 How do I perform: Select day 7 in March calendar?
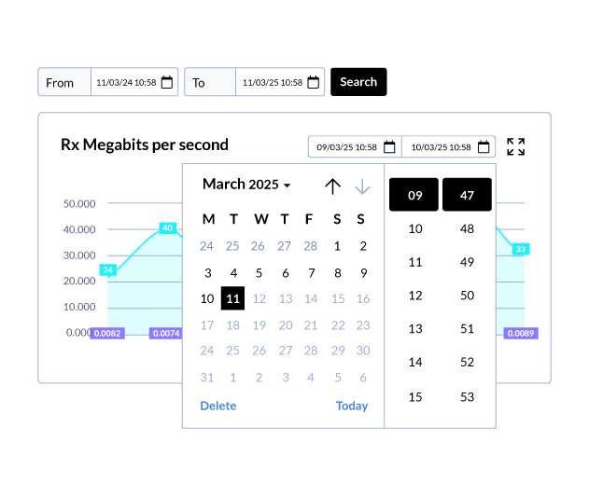tap(312, 273)
